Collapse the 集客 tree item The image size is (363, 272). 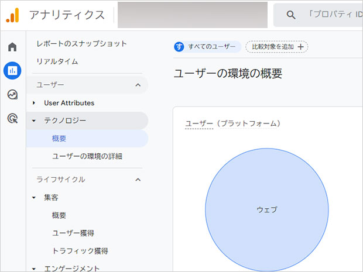34,198
